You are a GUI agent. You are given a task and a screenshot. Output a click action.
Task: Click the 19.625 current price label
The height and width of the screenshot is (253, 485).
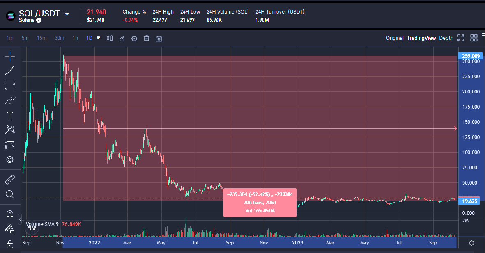click(469, 201)
